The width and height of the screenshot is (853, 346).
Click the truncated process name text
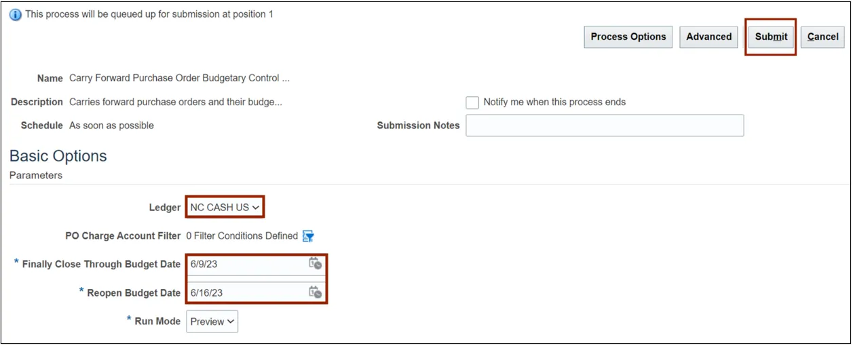click(x=179, y=78)
